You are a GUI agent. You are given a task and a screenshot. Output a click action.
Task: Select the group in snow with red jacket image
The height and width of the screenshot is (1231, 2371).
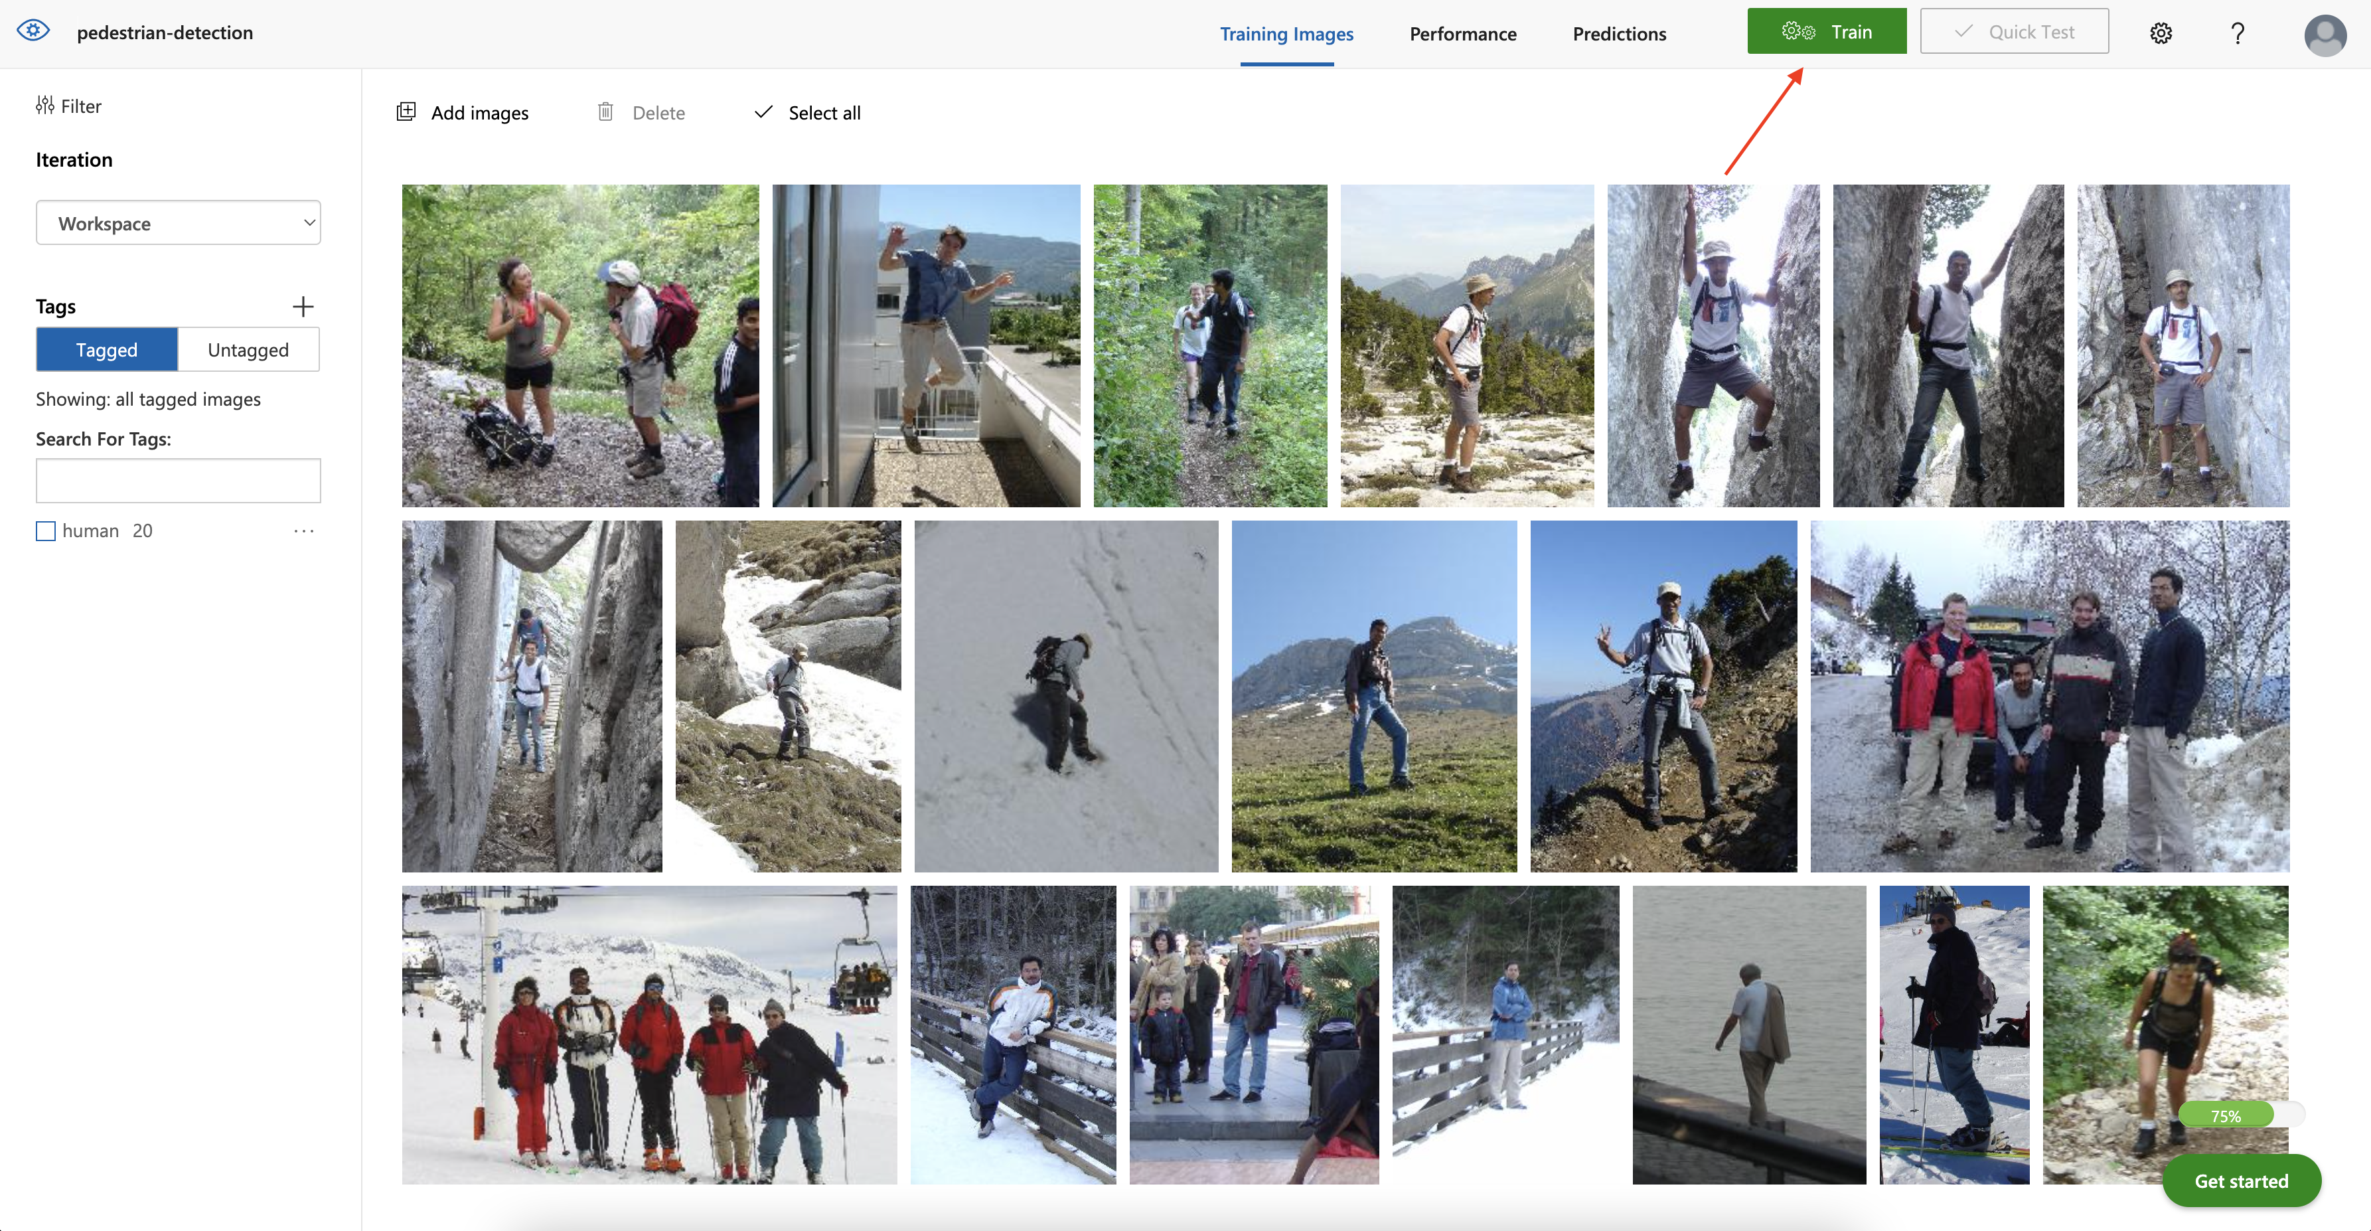pos(2050,696)
